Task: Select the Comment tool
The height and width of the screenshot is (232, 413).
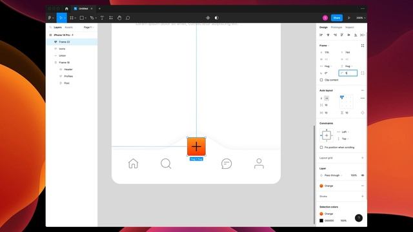Action: tap(128, 18)
